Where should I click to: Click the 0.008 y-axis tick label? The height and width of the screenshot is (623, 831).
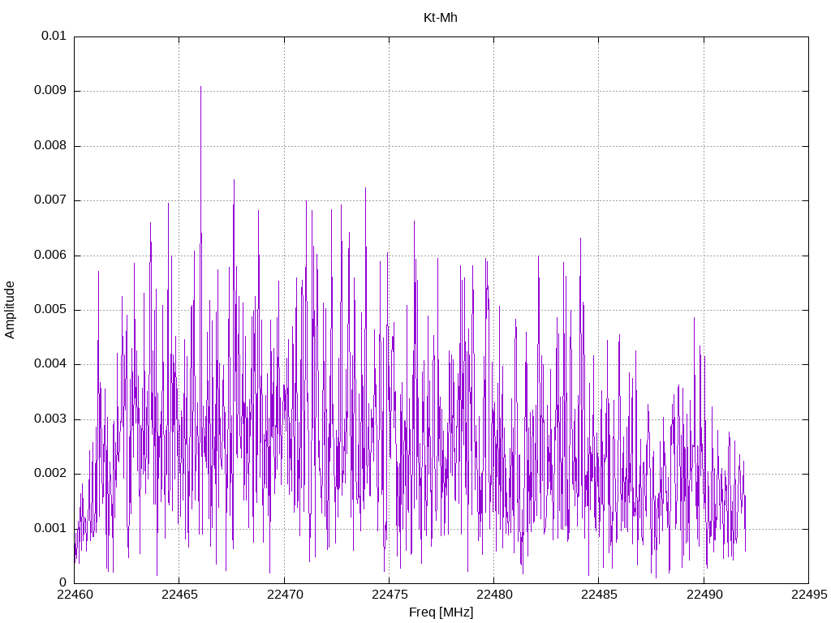[x=50, y=146]
